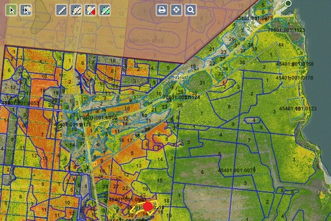The image size is (331, 221).
Task: Print the current map view
Action: [162, 10]
